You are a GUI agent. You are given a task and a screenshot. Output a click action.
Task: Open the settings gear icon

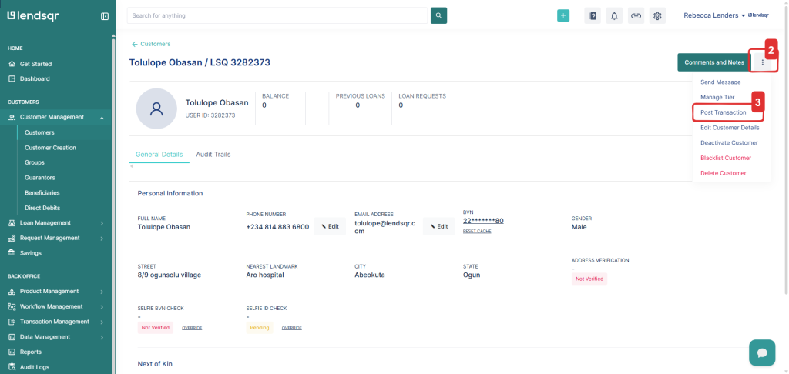(657, 15)
